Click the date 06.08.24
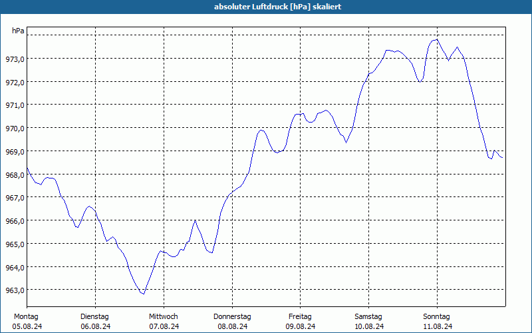Image resolution: width=532 pixels, height=333 pixels. pos(96,326)
